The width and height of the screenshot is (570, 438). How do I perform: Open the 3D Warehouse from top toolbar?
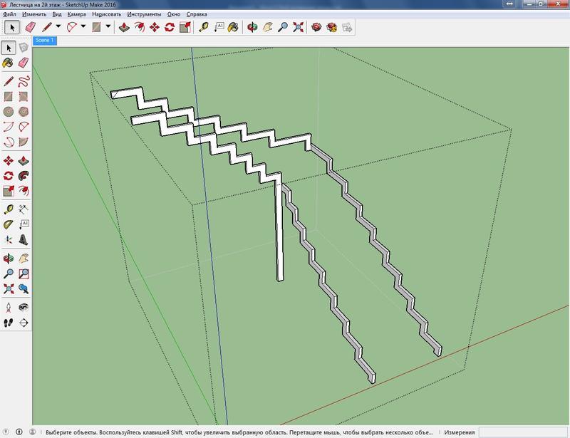316,28
